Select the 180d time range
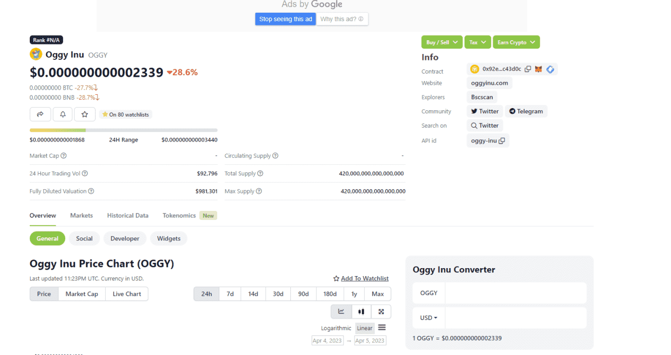 click(x=330, y=294)
